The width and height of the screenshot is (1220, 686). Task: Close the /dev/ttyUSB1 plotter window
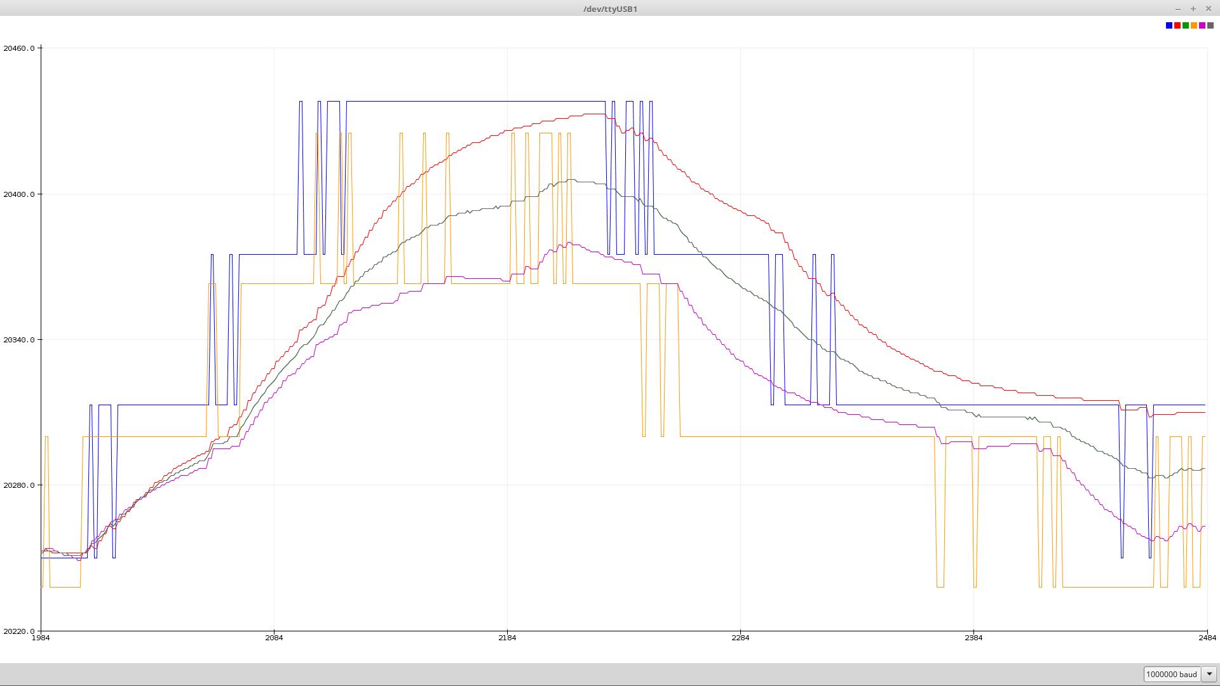click(x=1209, y=9)
